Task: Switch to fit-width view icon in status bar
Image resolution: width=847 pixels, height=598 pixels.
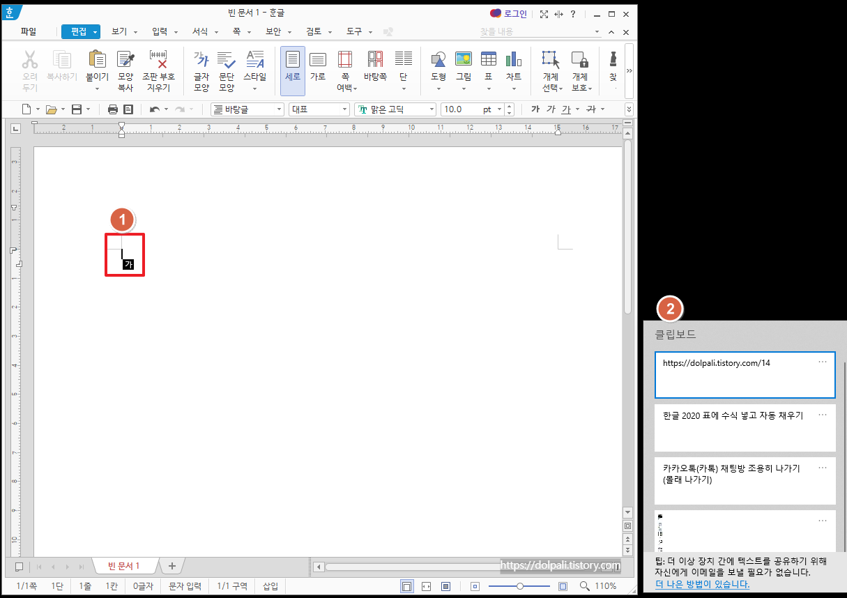Action: (427, 586)
